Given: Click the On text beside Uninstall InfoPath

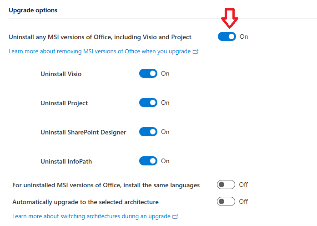Looking at the screenshot, I should click(165, 161).
